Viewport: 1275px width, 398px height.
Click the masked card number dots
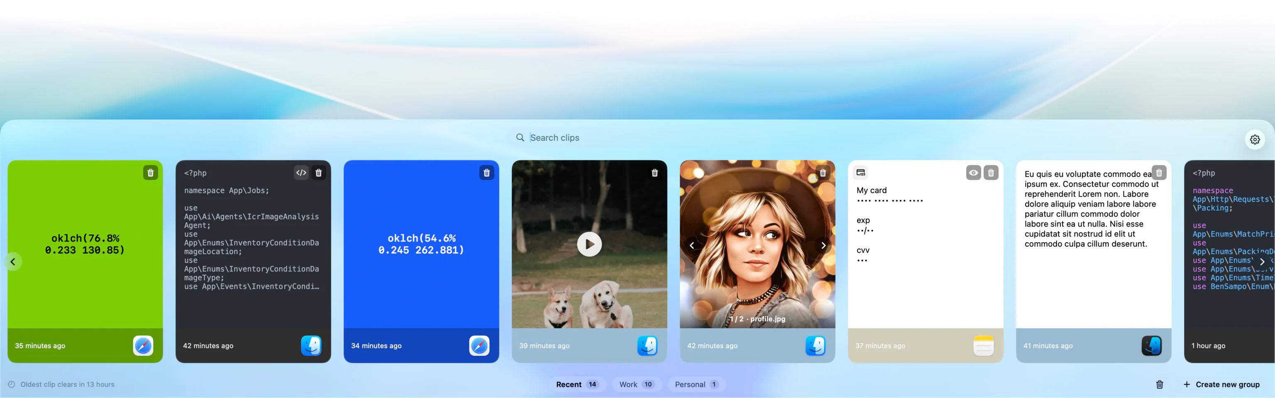click(x=890, y=201)
